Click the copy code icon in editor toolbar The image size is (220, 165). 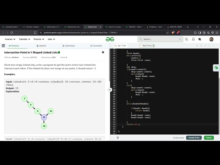tap(197, 46)
